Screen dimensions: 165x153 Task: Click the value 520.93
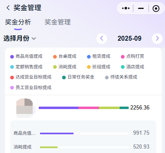[141, 146]
